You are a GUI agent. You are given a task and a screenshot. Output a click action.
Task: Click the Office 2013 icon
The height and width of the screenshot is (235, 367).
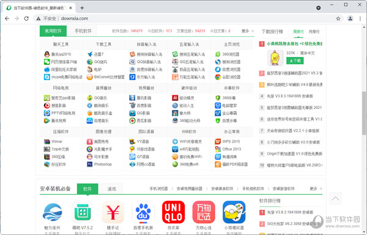coord(218,149)
